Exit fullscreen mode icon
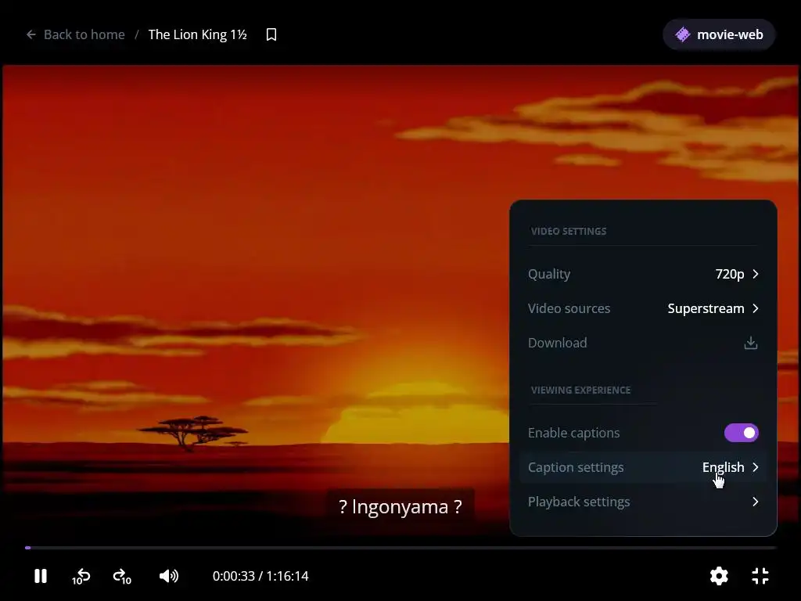This screenshot has height=601, width=801. point(760,576)
